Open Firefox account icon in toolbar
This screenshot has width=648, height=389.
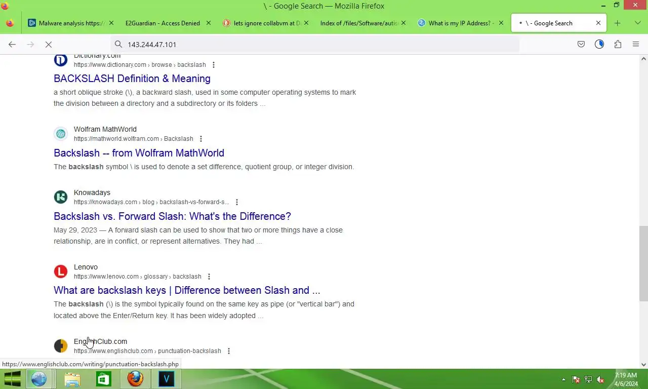coord(599,45)
